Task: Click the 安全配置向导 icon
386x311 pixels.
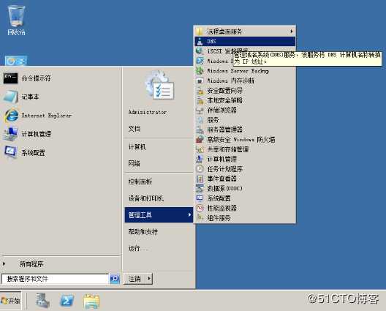Action: pos(200,91)
